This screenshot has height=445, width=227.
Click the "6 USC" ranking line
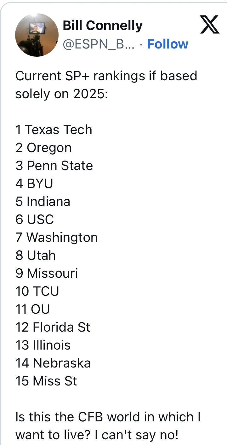point(35,220)
